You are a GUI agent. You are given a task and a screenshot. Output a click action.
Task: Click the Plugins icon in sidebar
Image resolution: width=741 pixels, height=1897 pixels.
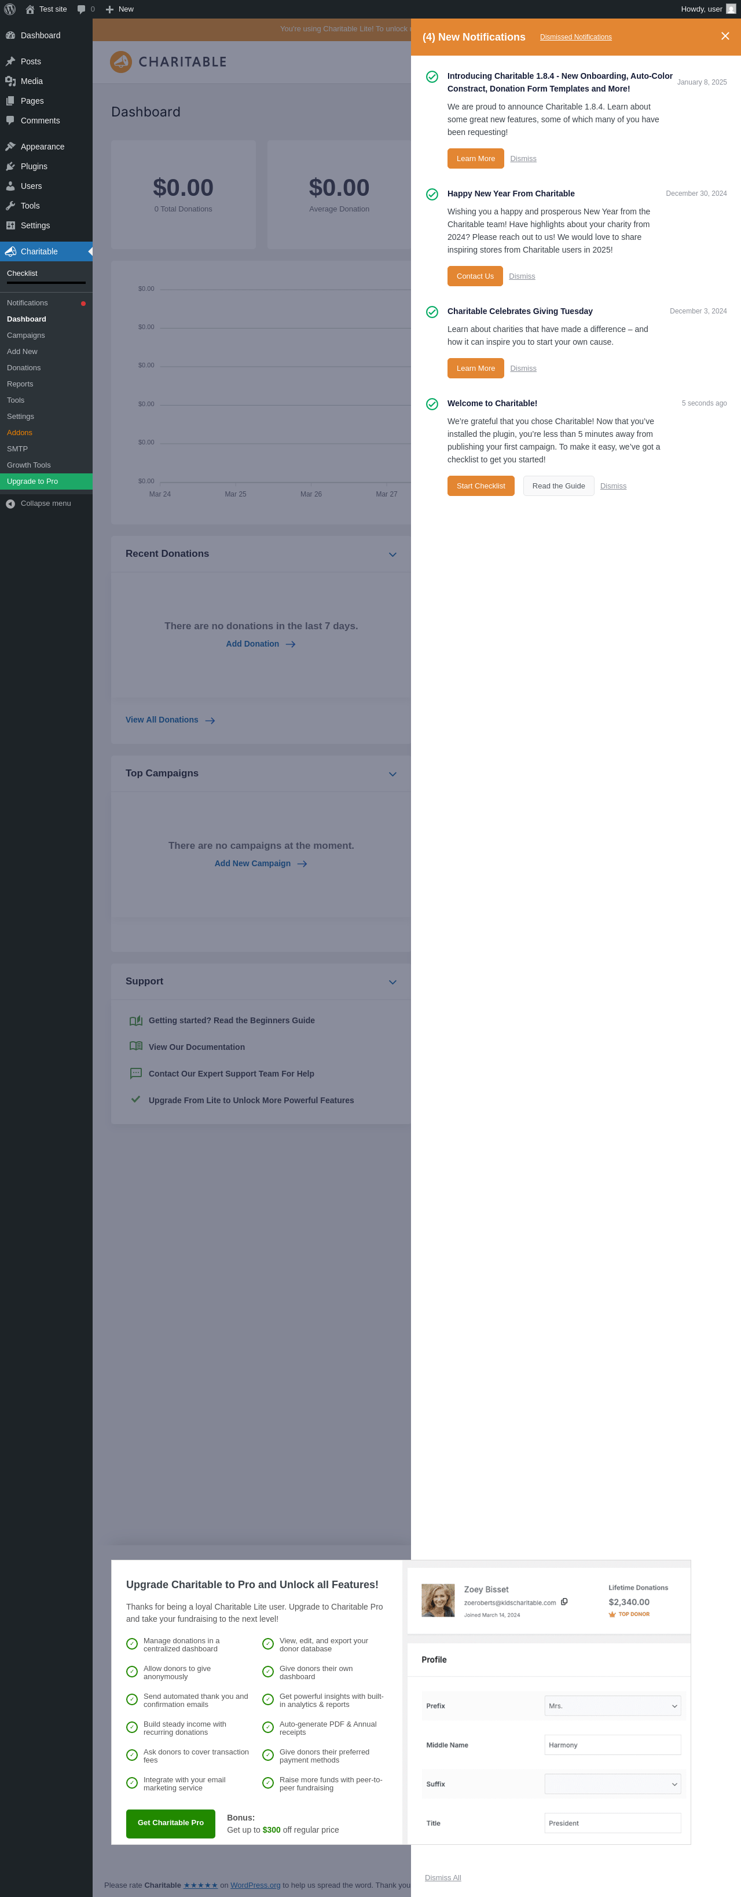point(10,166)
